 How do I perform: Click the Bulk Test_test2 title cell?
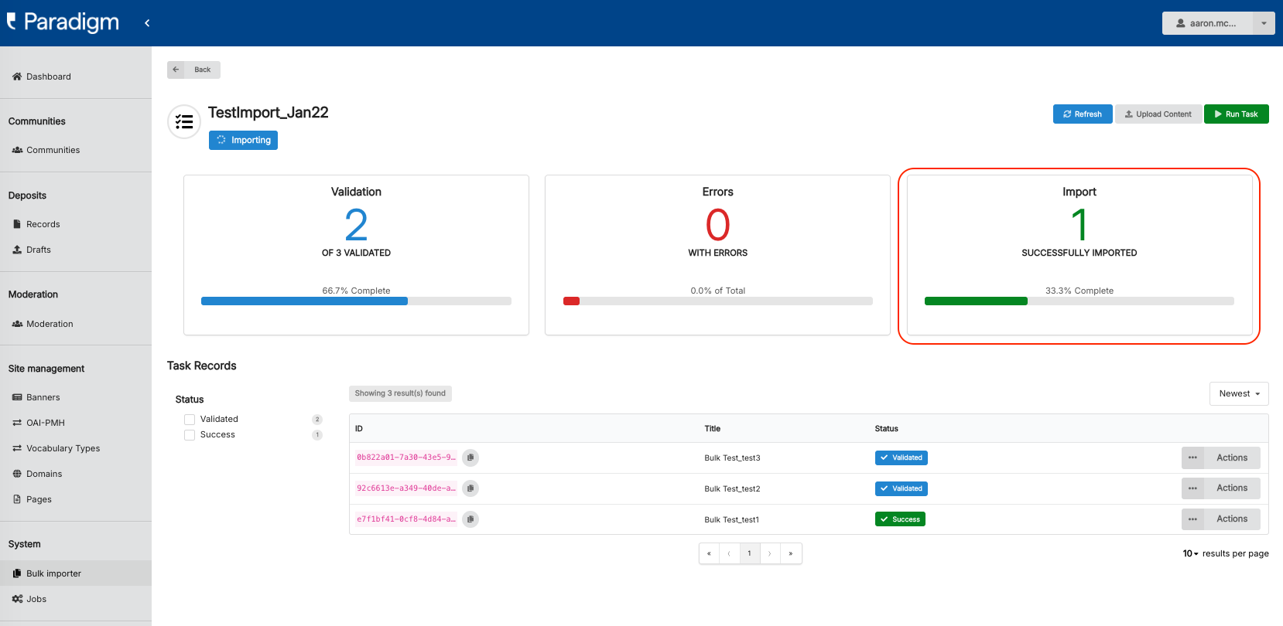point(732,489)
